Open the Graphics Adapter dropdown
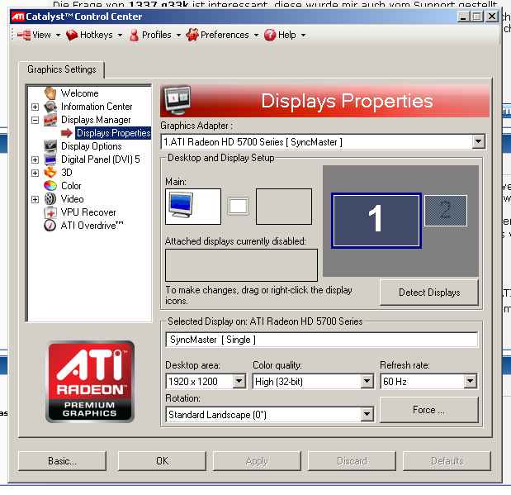This screenshot has height=495, width=511. click(478, 141)
